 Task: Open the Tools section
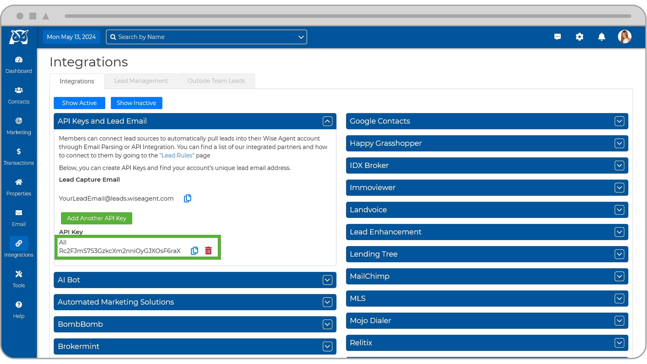pyautogui.click(x=19, y=279)
